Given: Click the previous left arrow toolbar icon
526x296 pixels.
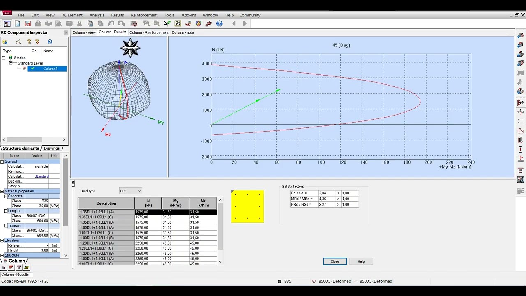Looking at the screenshot, I should pos(234,24).
